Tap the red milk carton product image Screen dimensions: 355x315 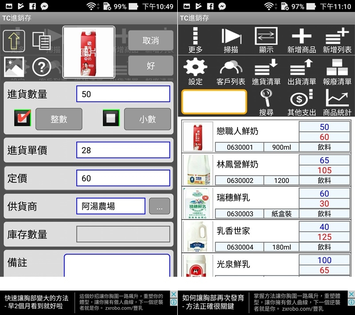tap(89, 52)
